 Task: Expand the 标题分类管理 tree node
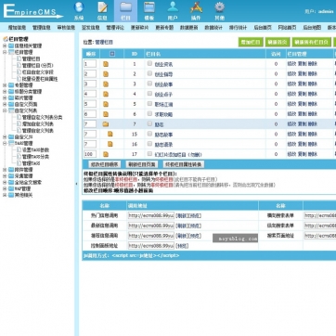(5, 92)
